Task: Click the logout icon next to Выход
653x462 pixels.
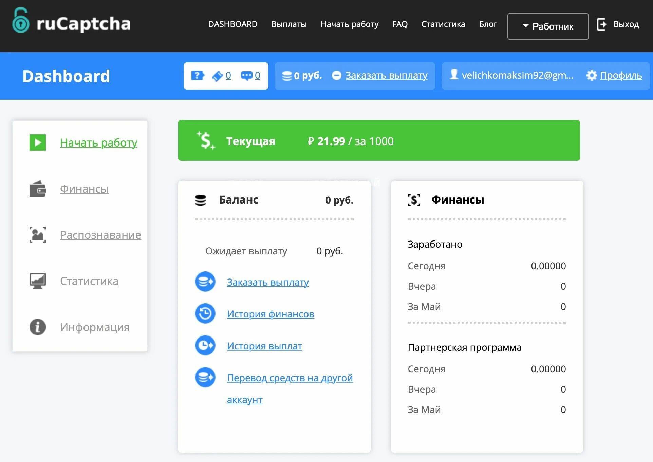Action: point(601,24)
